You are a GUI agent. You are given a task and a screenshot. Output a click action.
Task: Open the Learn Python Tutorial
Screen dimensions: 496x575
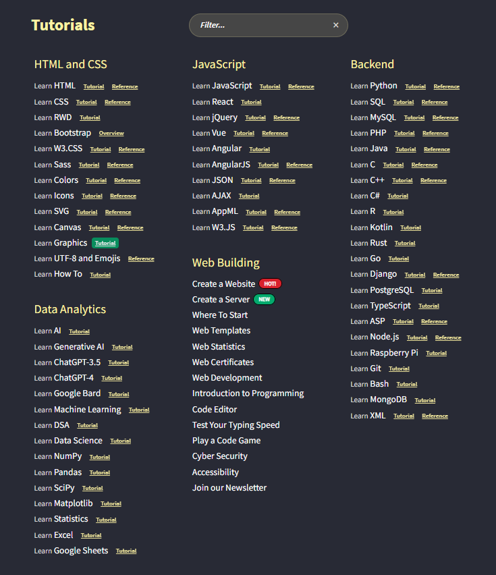coord(415,86)
